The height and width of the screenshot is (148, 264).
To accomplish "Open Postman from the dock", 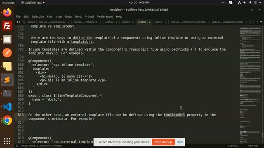I will pos(7,53).
